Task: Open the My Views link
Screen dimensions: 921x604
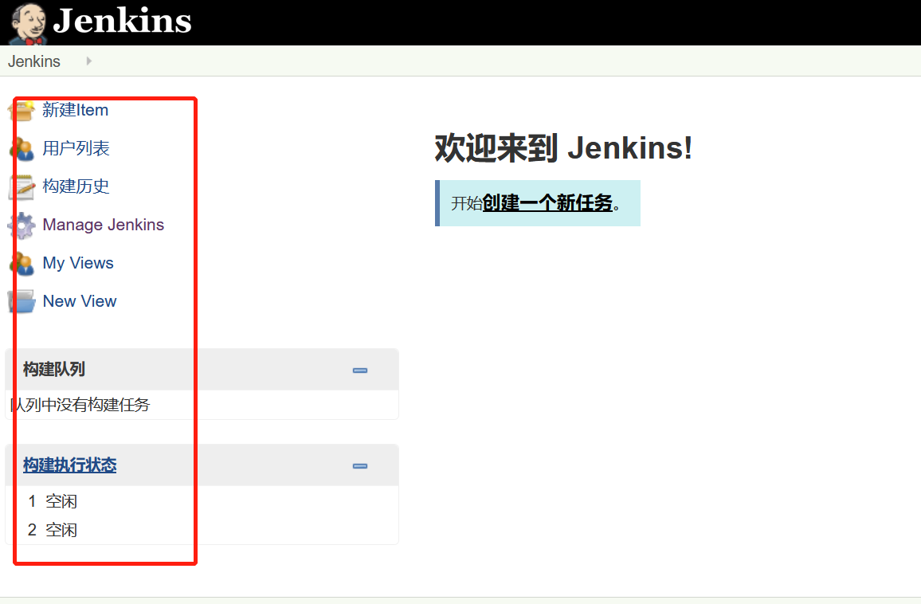Action: click(x=78, y=263)
